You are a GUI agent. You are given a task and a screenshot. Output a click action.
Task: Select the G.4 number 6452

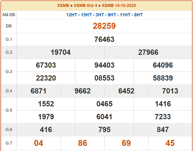(126, 91)
